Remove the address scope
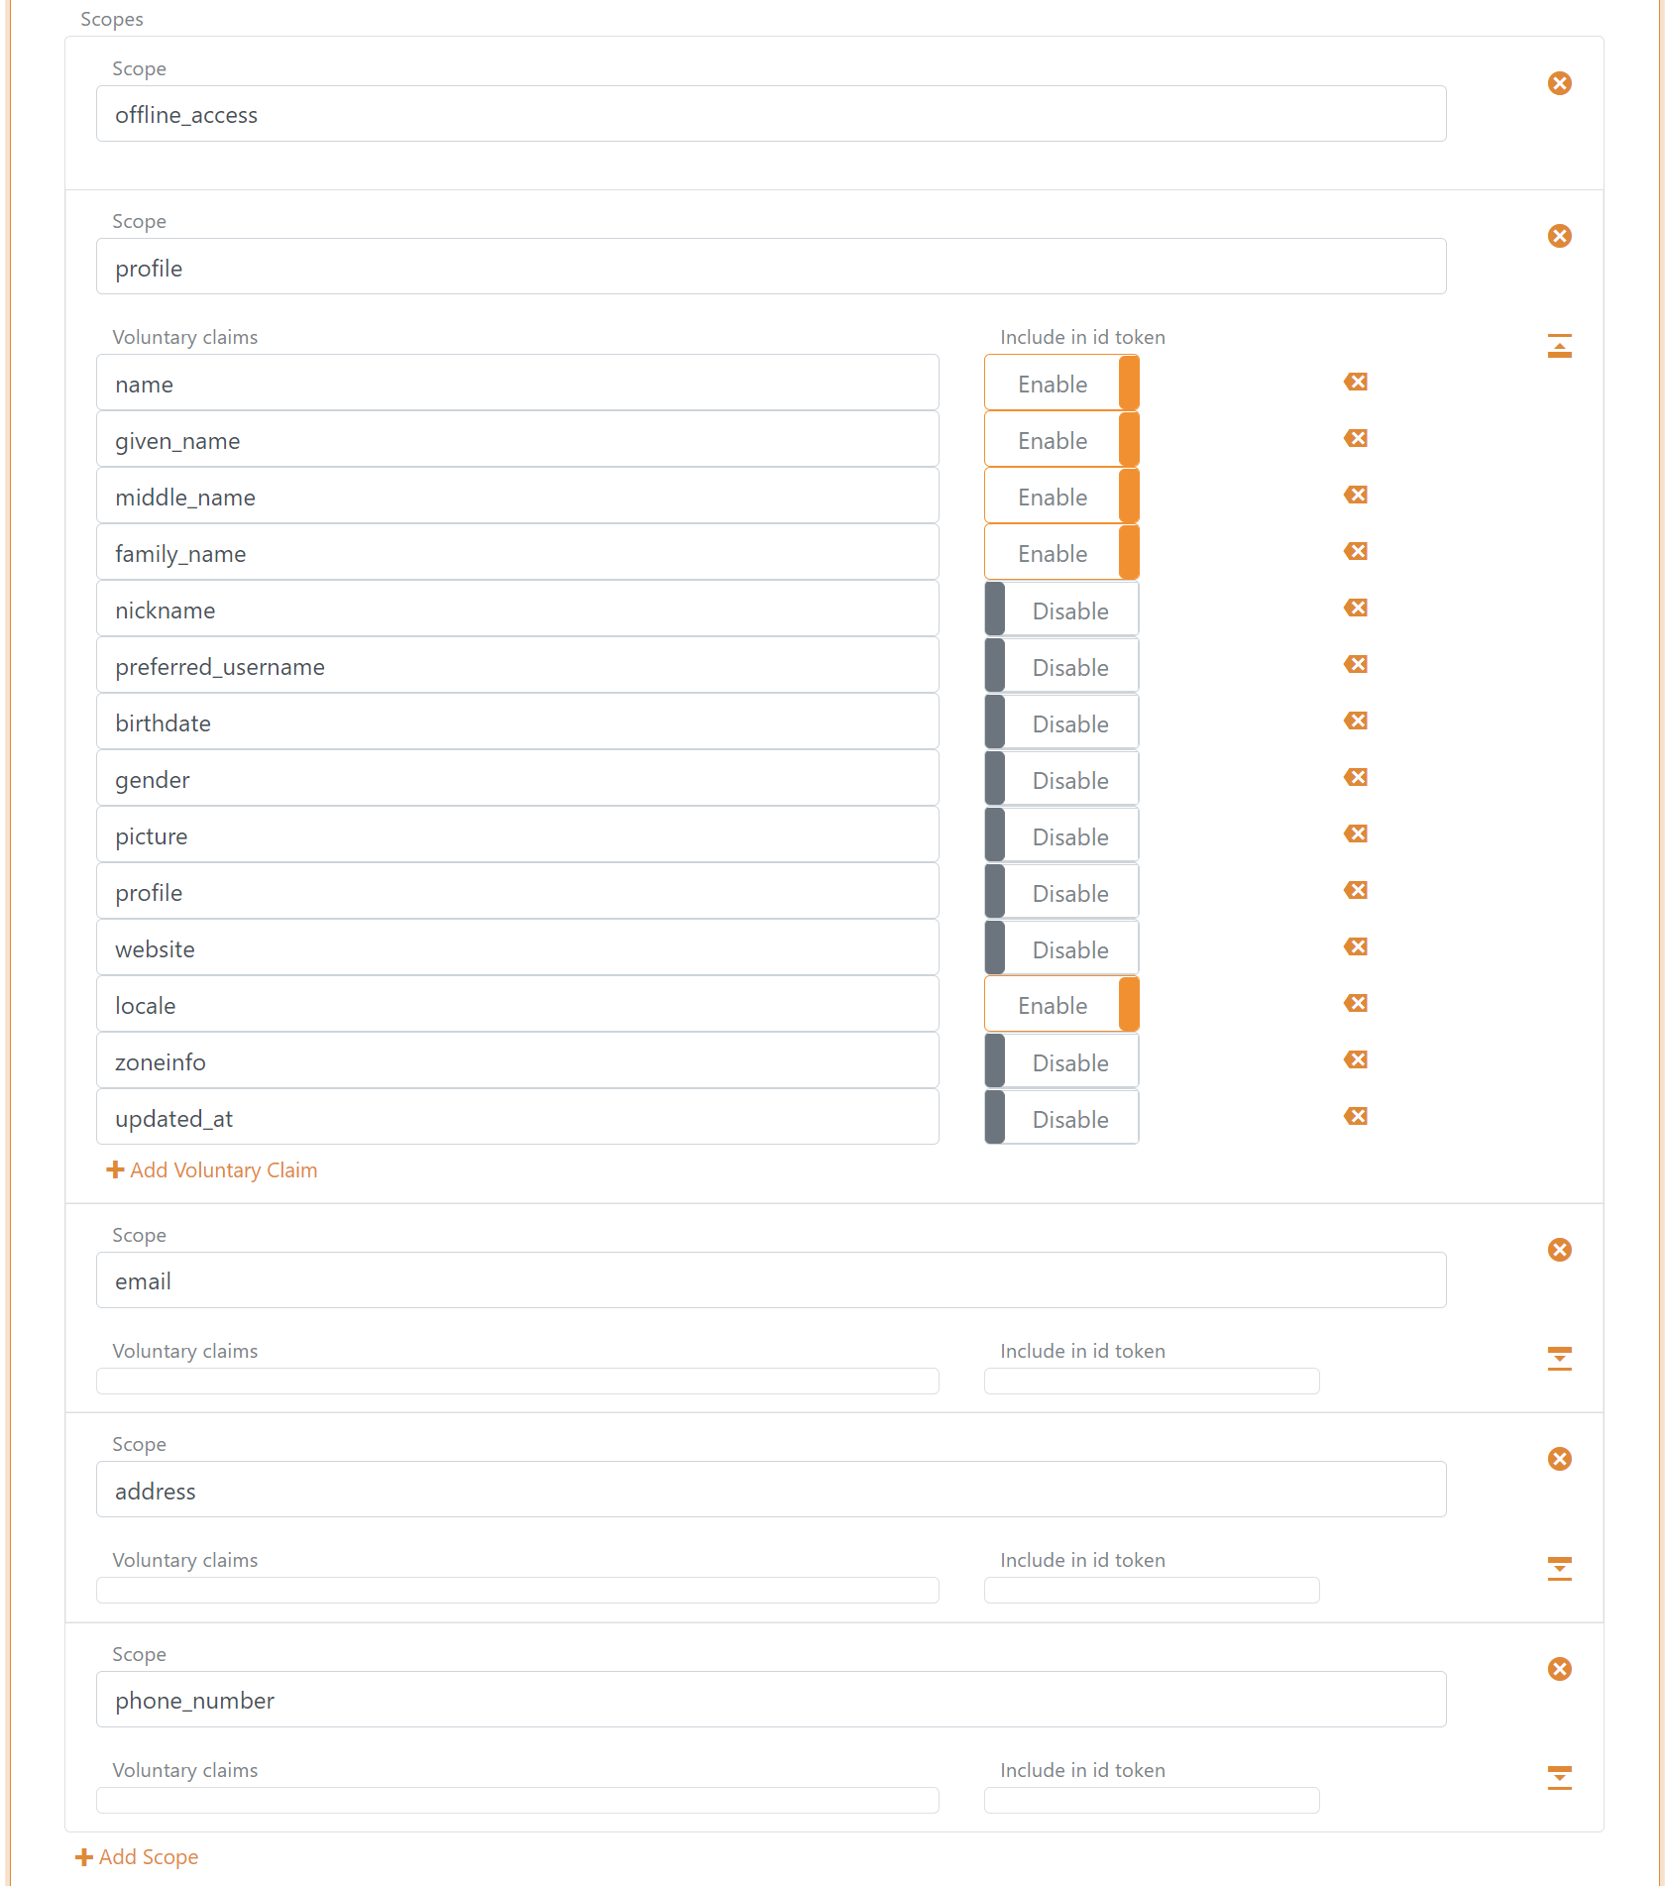 pyautogui.click(x=1559, y=1459)
